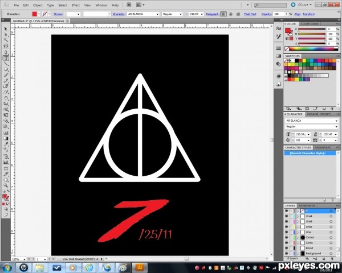Hide the '7' layer via eye icon

coord(286,211)
